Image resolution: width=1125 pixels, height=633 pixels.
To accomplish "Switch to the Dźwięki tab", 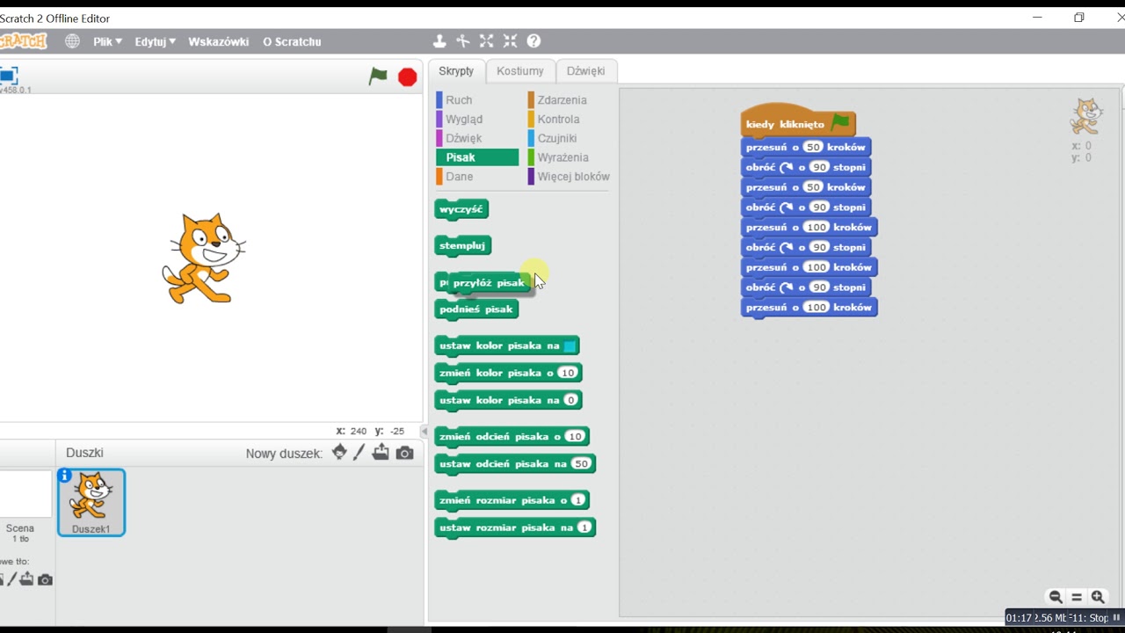I will click(x=585, y=71).
